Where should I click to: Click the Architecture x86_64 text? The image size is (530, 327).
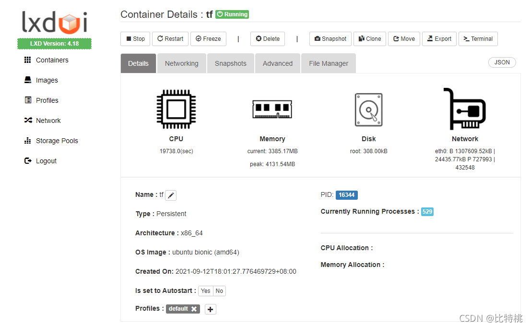[192, 233]
